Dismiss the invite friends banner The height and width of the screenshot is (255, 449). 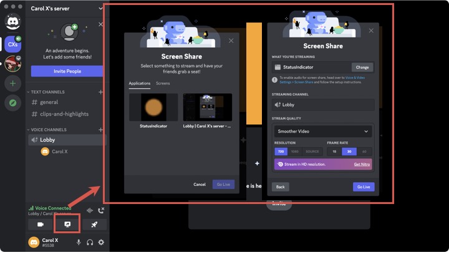click(x=100, y=24)
